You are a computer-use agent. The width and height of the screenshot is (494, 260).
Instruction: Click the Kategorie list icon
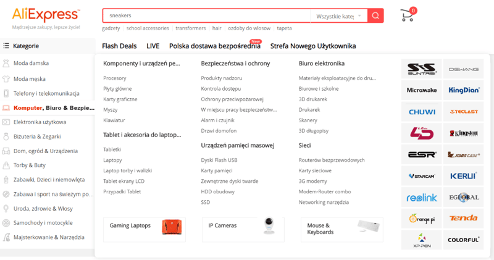[6, 46]
